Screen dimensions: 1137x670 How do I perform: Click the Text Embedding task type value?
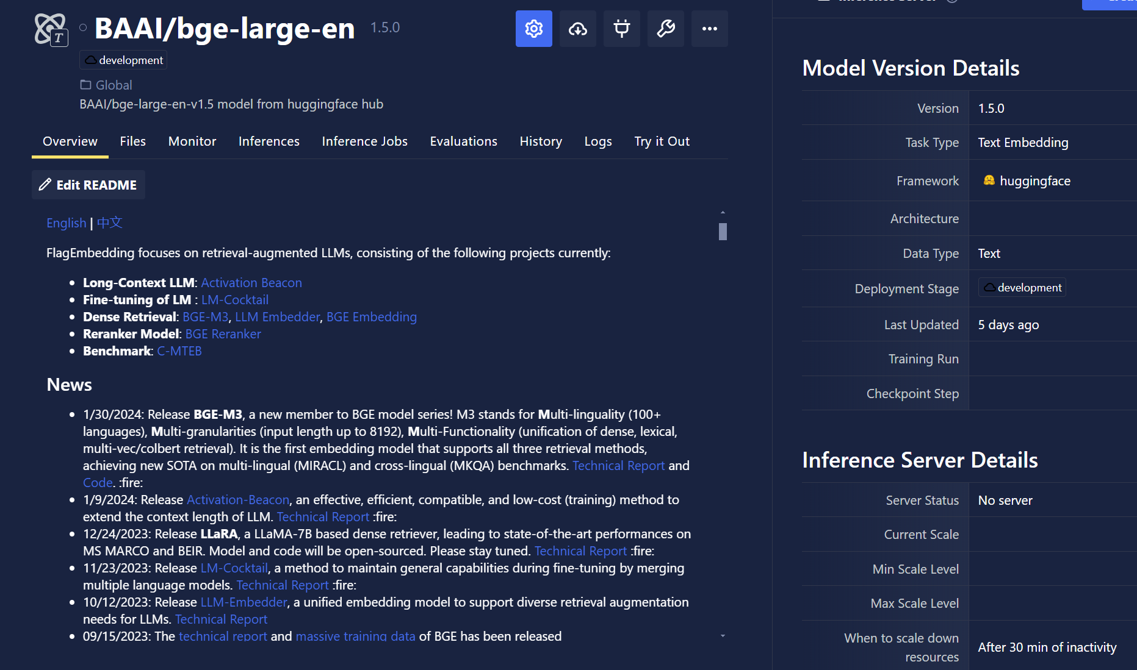pos(1023,143)
